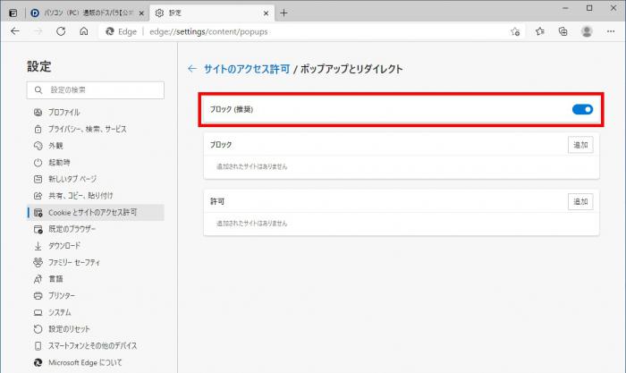Open サイトのアクセス許可 breadcrumb link
This screenshot has width=626, height=373.
247,69
